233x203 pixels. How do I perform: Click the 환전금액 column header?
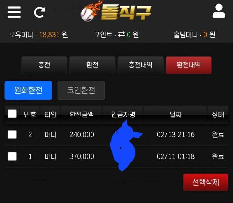pos(82,115)
